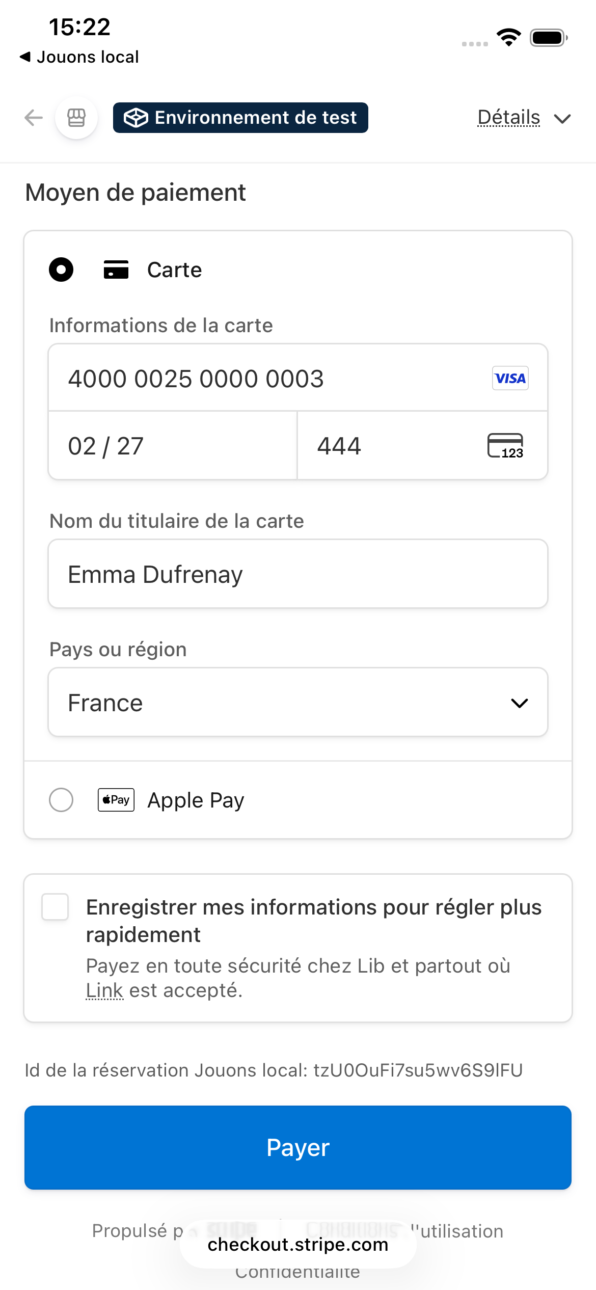
Task: Tap the Apple Pay logo icon
Action: (x=116, y=800)
